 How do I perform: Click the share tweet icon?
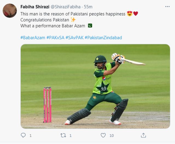[x=143, y=135]
